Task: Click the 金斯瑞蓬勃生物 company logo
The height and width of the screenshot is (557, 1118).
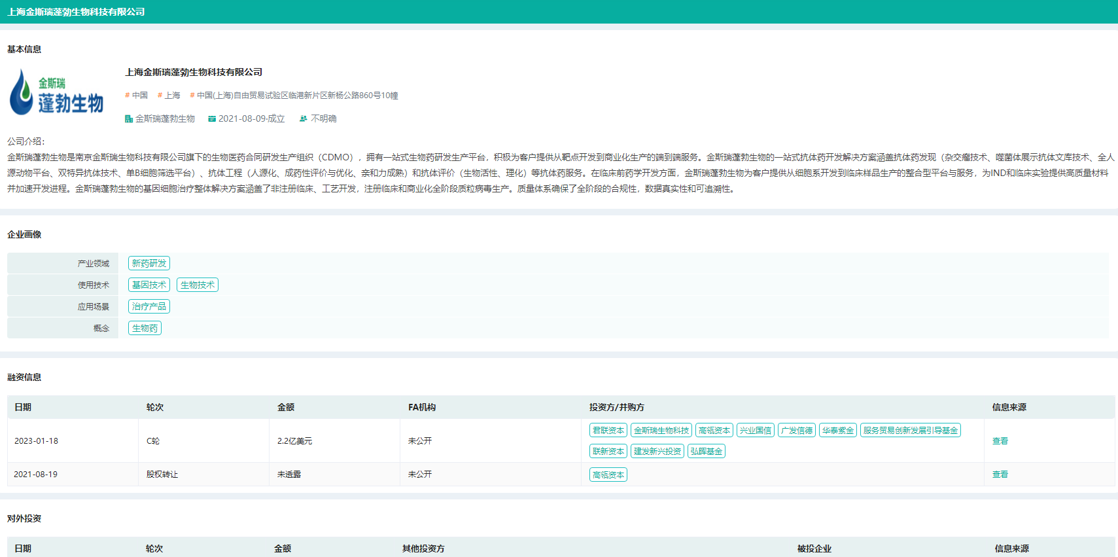Action: (x=57, y=92)
